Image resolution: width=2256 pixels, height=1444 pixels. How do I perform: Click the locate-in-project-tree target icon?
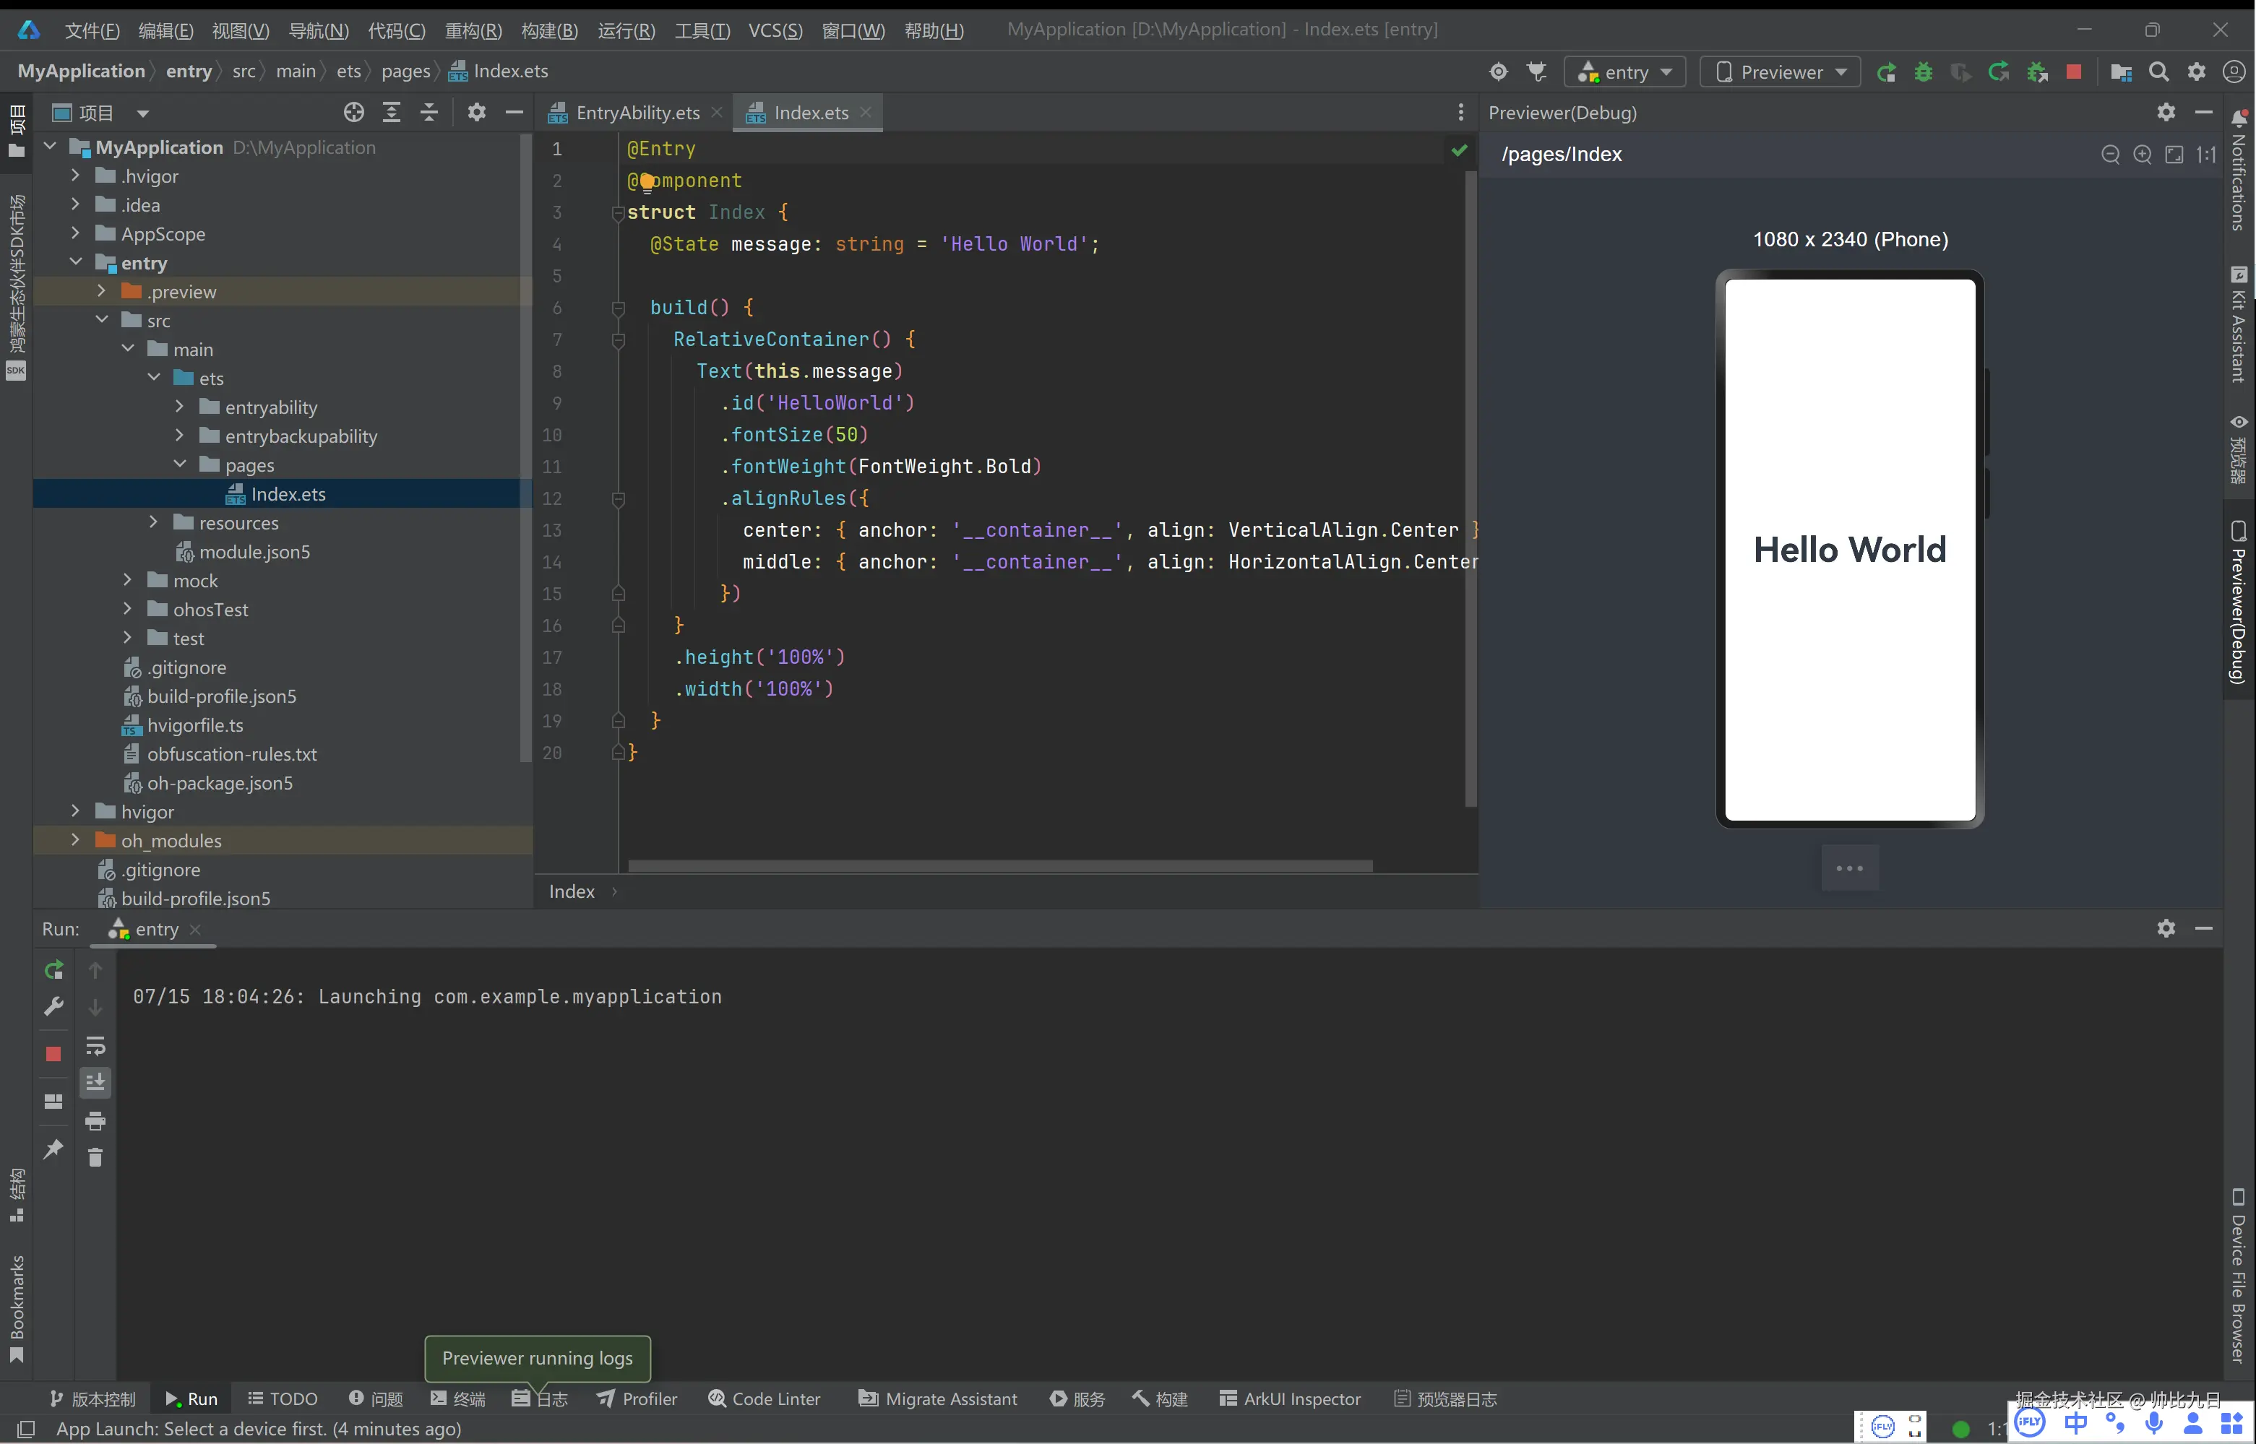coord(353,113)
